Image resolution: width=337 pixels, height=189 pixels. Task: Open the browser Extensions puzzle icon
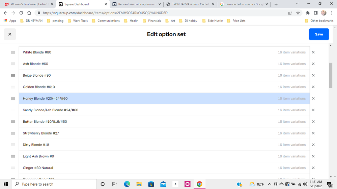pos(308,13)
